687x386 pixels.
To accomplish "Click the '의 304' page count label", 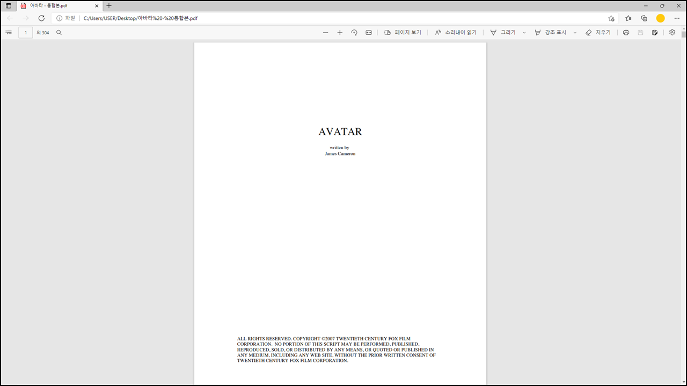I will 43,33.
